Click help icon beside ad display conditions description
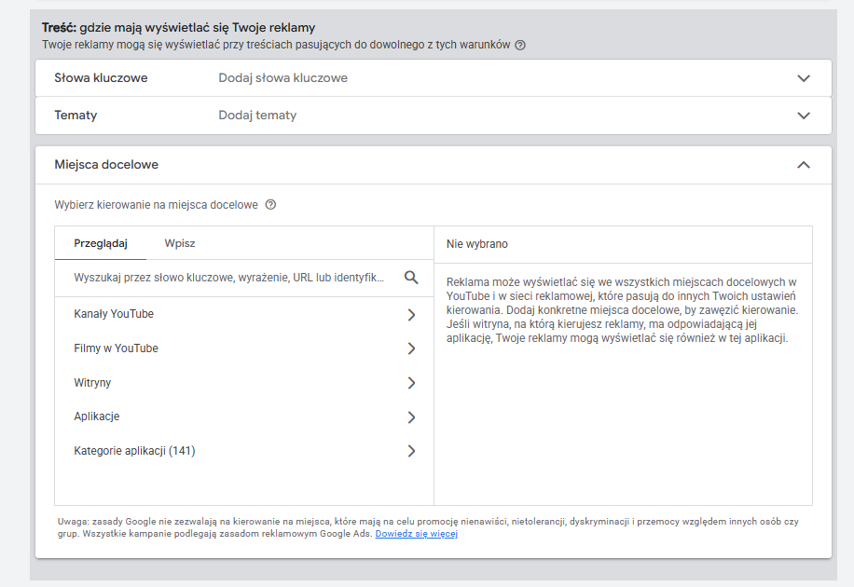 pos(520,45)
